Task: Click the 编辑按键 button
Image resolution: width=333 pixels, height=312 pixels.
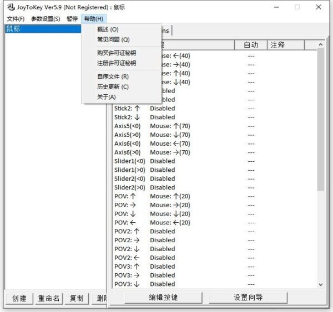Action: pyautogui.click(x=163, y=298)
